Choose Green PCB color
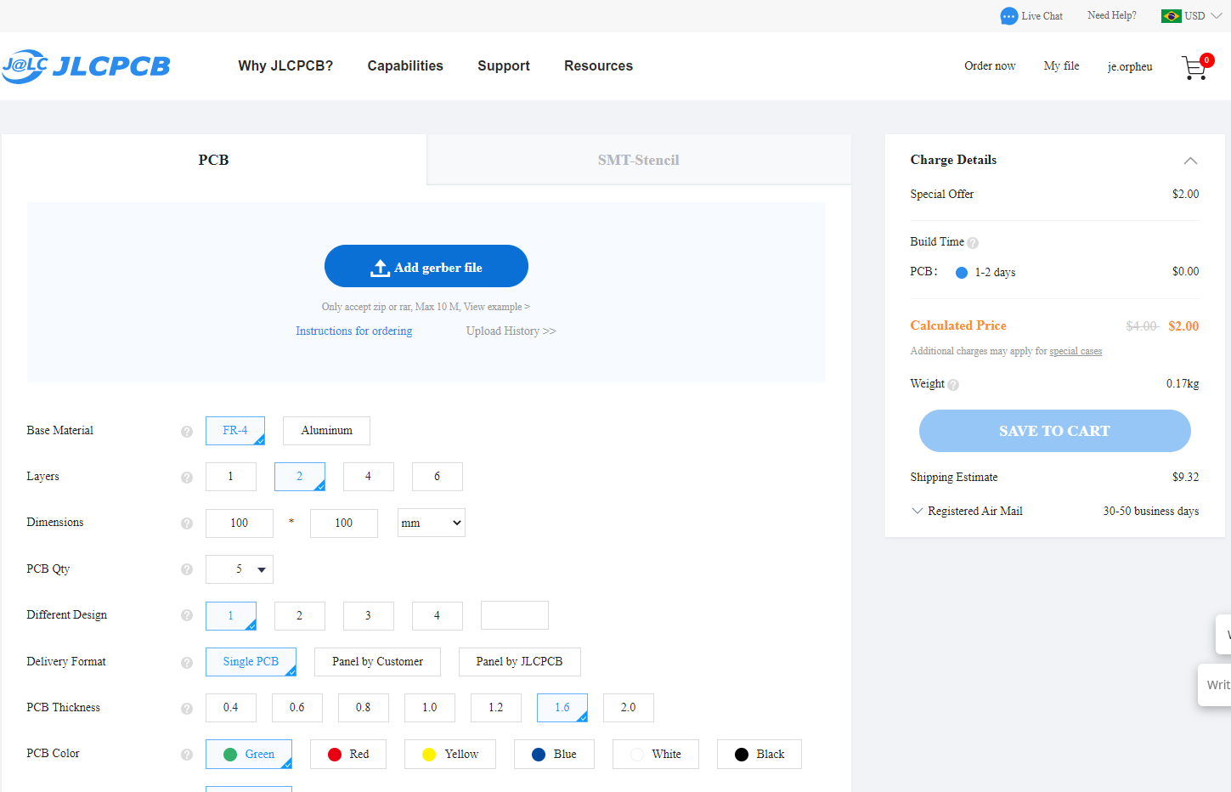Image resolution: width=1231 pixels, height=792 pixels. [x=249, y=754]
